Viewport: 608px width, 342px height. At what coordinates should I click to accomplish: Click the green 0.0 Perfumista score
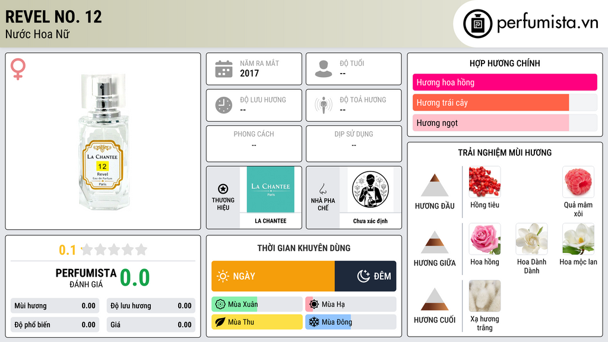click(x=135, y=277)
